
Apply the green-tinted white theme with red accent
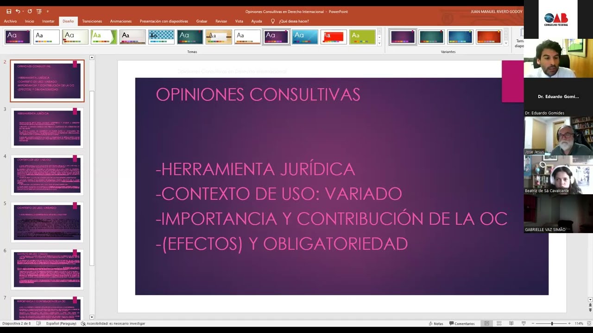click(75, 37)
